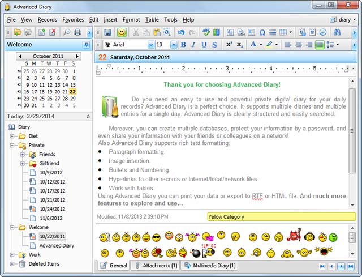Go to next month in the calendar

(77, 56)
